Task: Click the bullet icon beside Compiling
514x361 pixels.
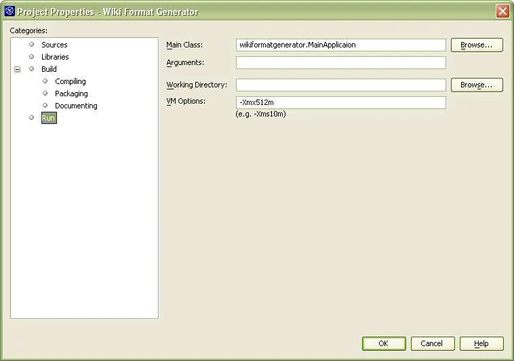Action: point(45,81)
